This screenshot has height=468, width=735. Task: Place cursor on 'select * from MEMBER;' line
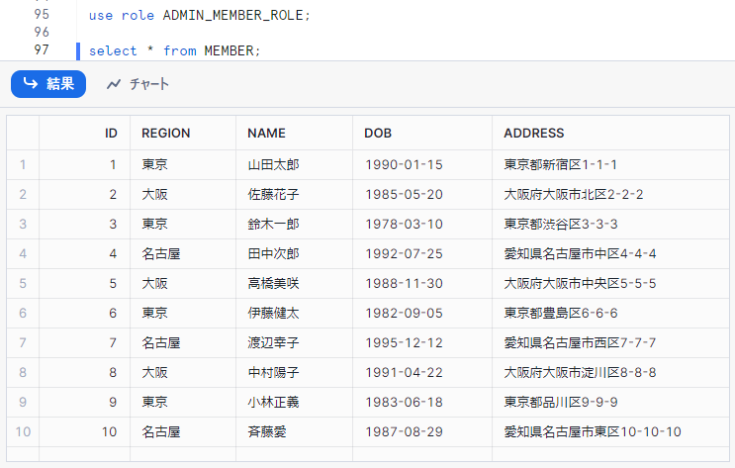point(174,50)
